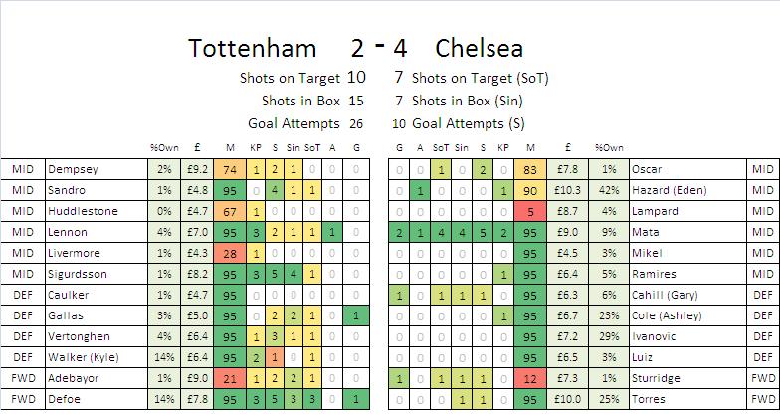This screenshot has height=418, width=783.
Task: Click the Lampard minutes cell showing 5
Action: pos(530,211)
